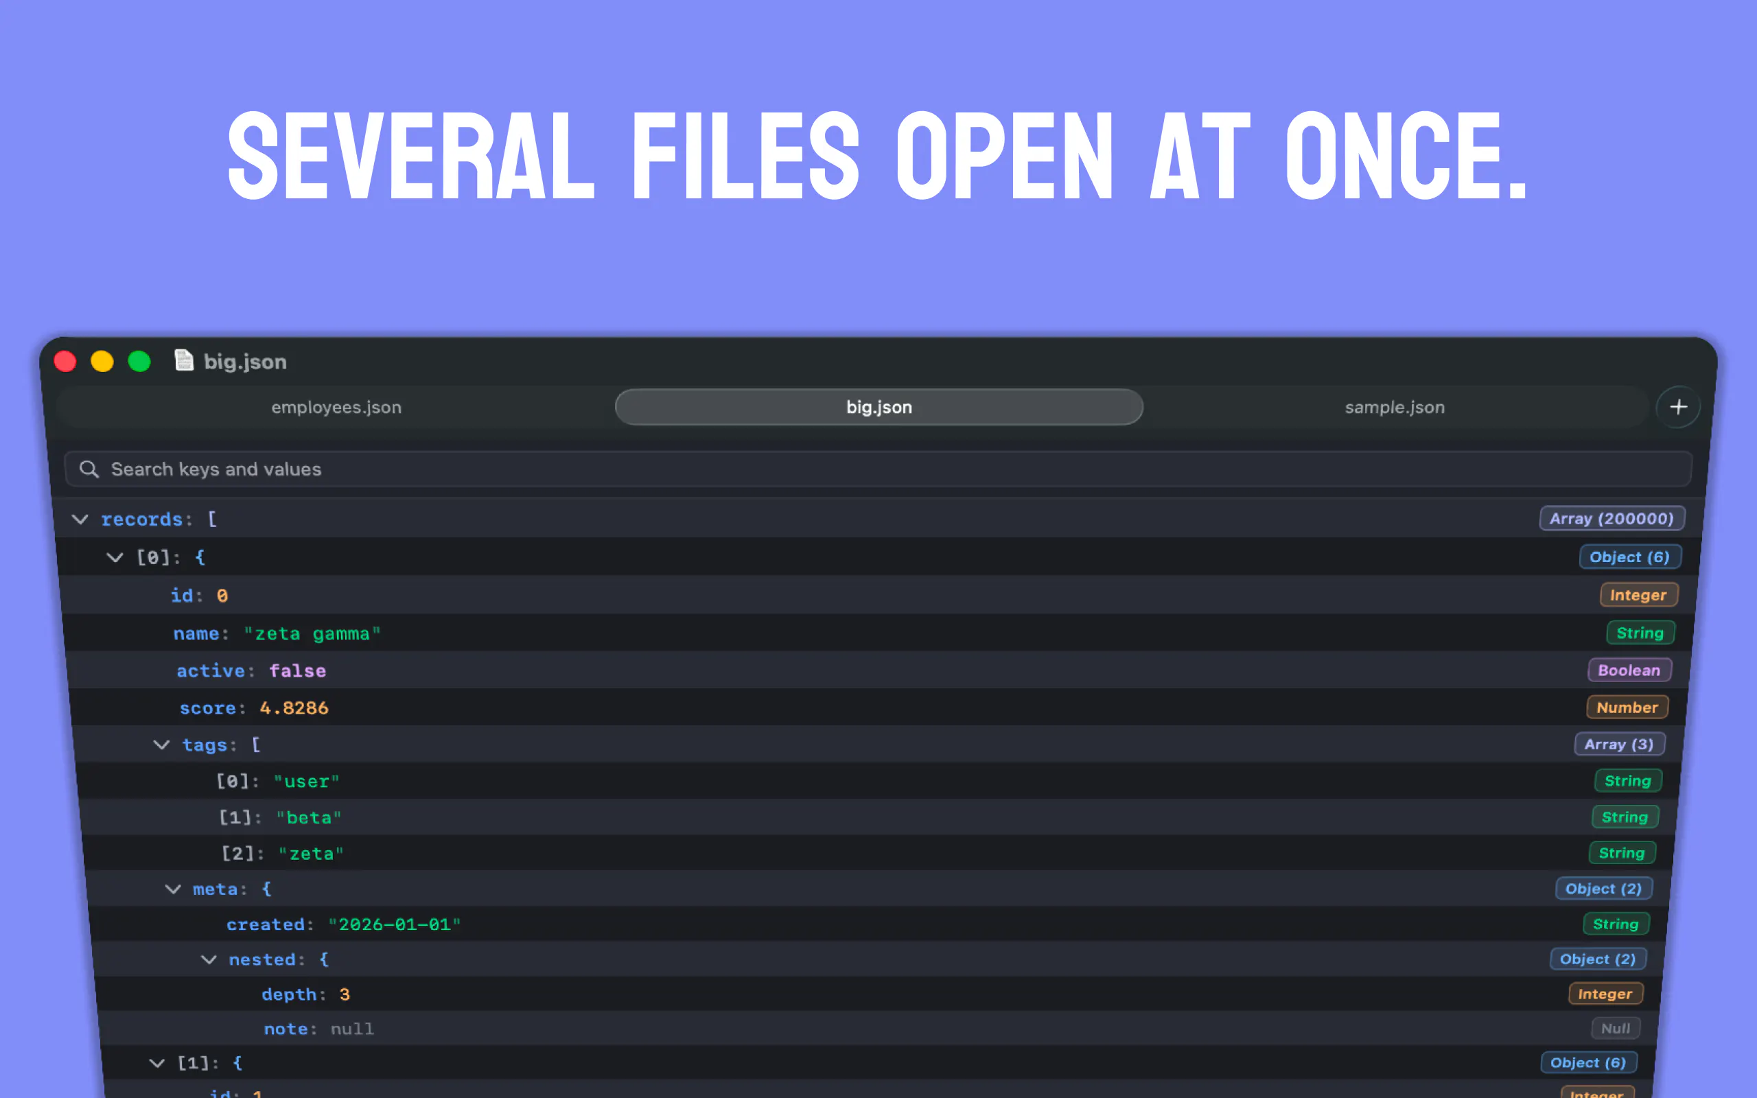Screen dimensions: 1757x1098
Task: Select the null value of note
Action: [x=352, y=1030]
